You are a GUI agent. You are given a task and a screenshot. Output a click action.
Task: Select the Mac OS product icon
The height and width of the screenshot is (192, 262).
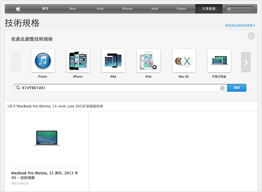pyautogui.click(x=184, y=61)
